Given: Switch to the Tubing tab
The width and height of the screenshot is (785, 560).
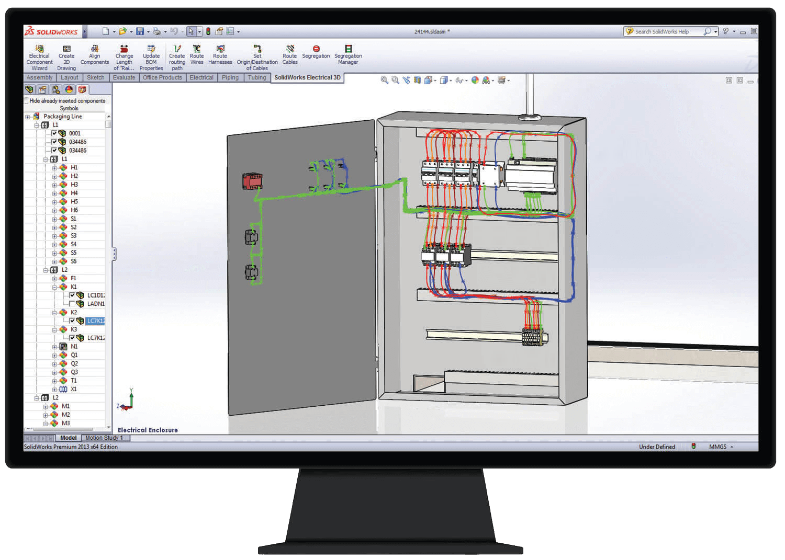Looking at the screenshot, I should (x=257, y=77).
